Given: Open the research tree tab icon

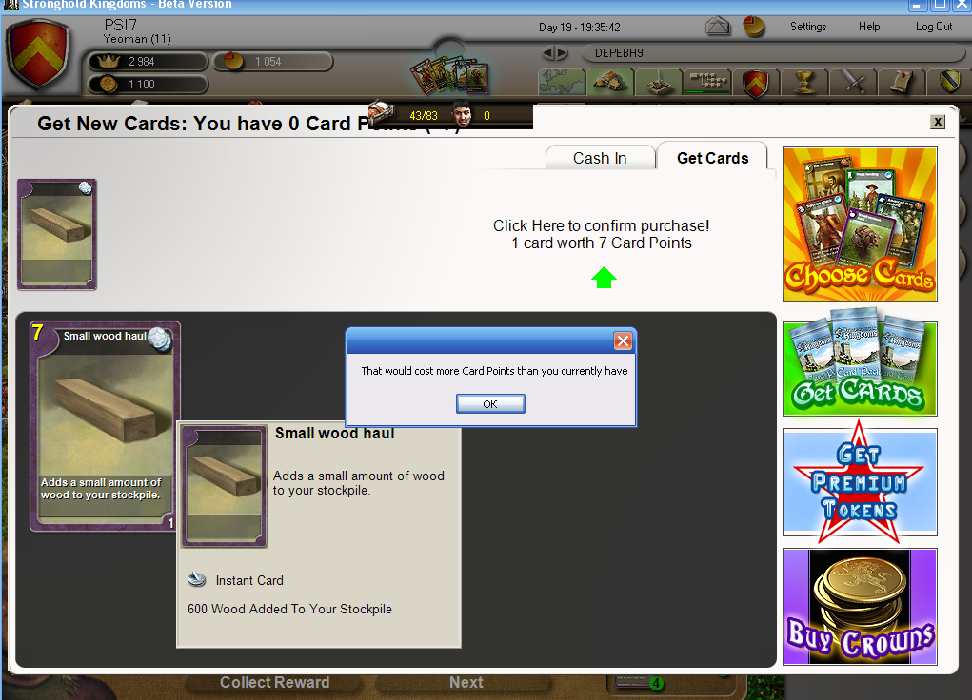Looking at the screenshot, I should [x=707, y=82].
